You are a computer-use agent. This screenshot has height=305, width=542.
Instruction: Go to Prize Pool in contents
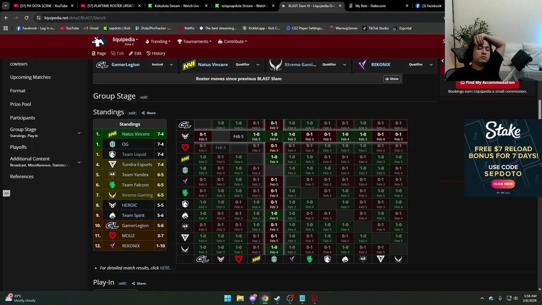point(20,104)
